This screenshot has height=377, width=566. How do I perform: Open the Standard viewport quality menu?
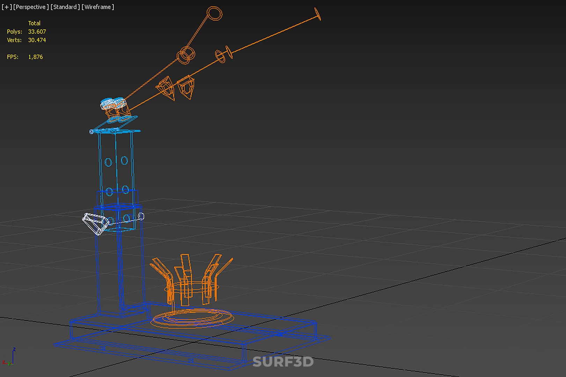click(65, 7)
